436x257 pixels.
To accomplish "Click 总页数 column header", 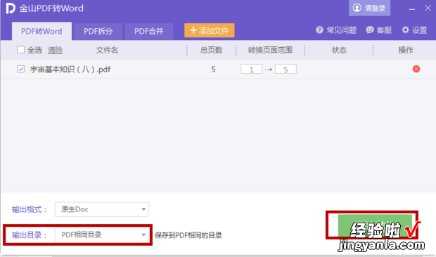I will pos(212,51).
